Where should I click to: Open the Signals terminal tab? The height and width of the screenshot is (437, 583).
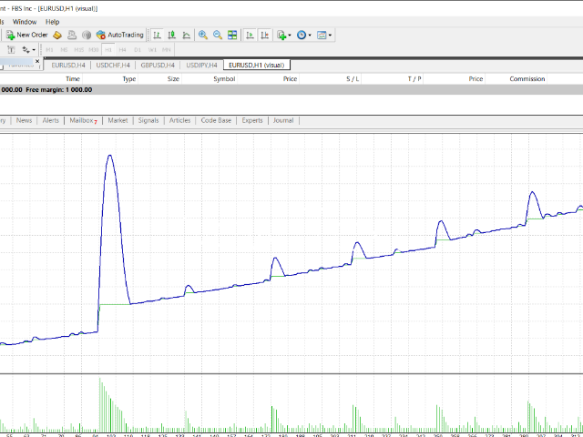[148, 120]
